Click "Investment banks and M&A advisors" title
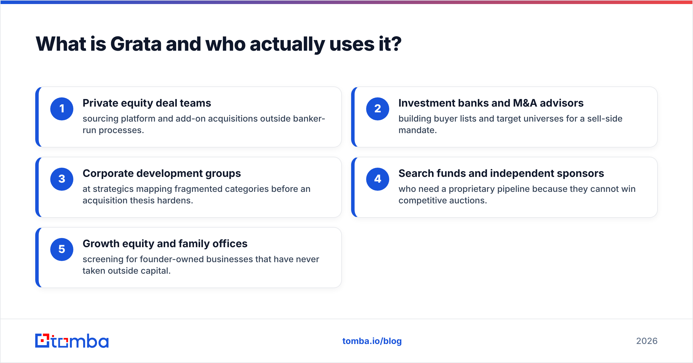Viewport: 693px width, 363px height. [491, 103]
